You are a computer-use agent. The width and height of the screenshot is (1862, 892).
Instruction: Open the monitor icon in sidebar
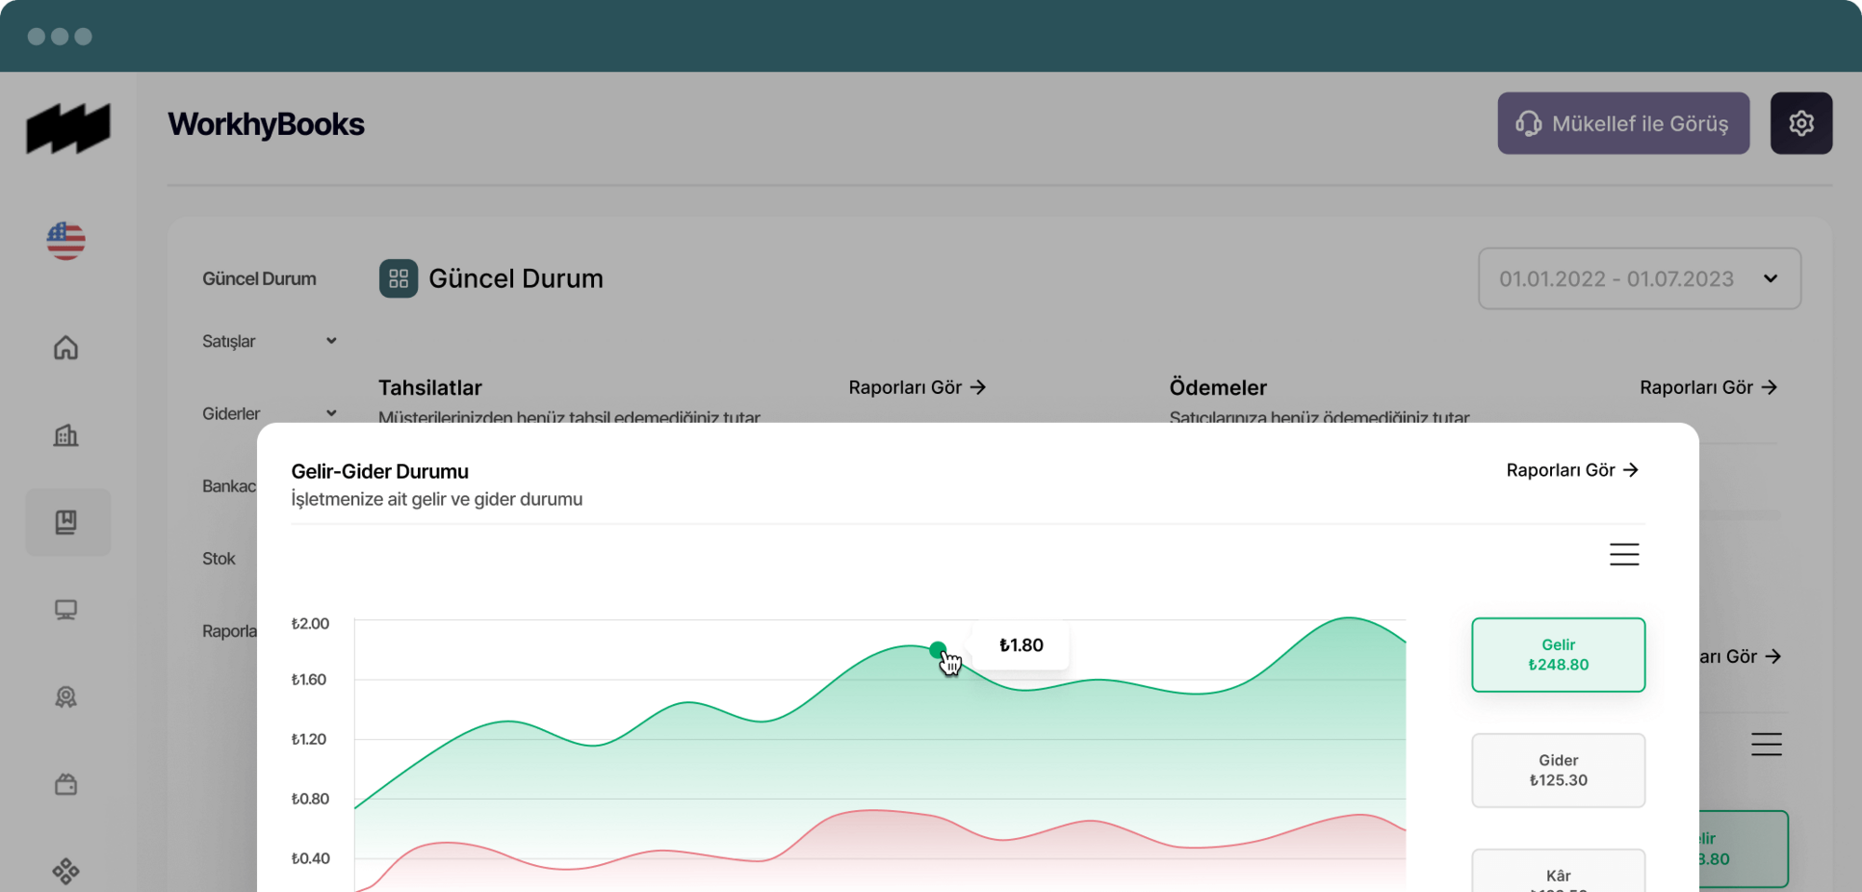click(66, 610)
